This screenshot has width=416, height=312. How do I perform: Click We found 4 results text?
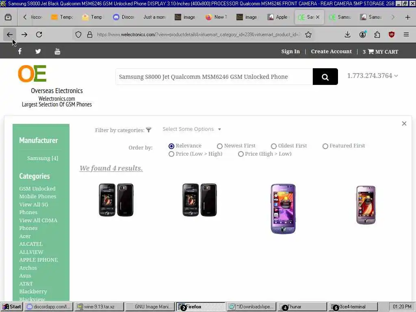coord(111,168)
